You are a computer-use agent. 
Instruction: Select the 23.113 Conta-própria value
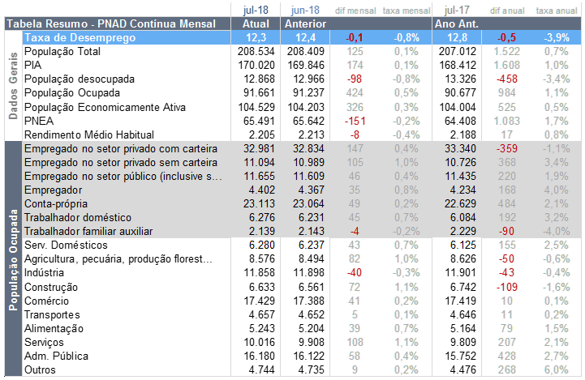259,204
